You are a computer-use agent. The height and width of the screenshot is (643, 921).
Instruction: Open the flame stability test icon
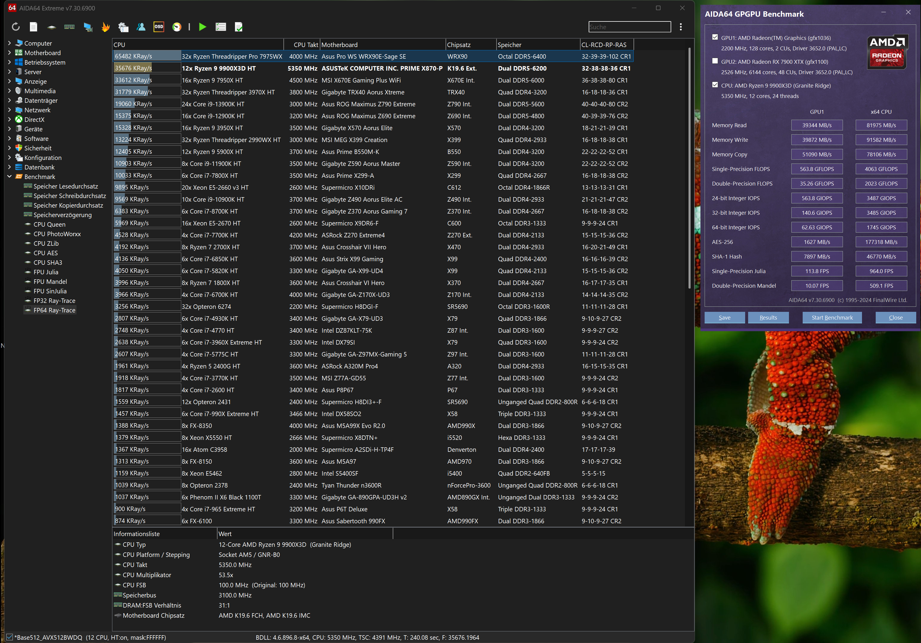[x=106, y=27]
